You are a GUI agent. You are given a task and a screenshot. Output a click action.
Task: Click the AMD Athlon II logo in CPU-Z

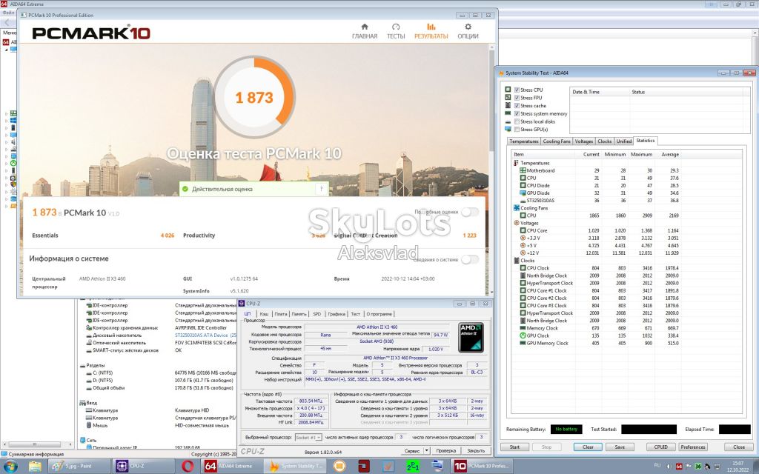pos(471,337)
